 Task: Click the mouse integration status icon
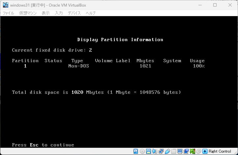[x=198, y=151]
